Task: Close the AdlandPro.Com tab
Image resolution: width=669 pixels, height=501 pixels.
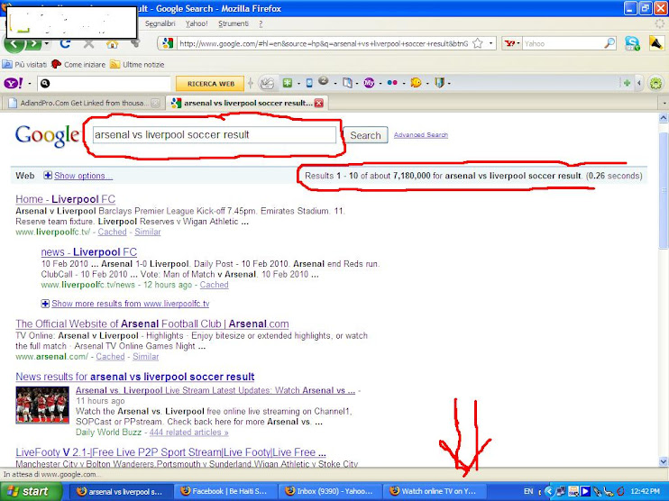Action: pos(156,103)
